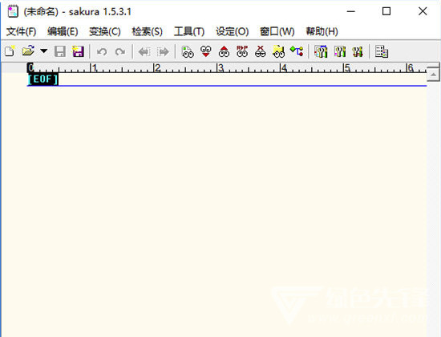Click the grey save floppy icon
This screenshot has height=337, width=441.
pos(60,51)
